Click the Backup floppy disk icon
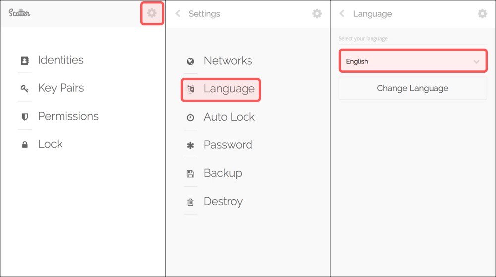The image size is (496, 277). [x=190, y=174]
